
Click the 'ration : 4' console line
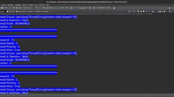tap(6, 27)
